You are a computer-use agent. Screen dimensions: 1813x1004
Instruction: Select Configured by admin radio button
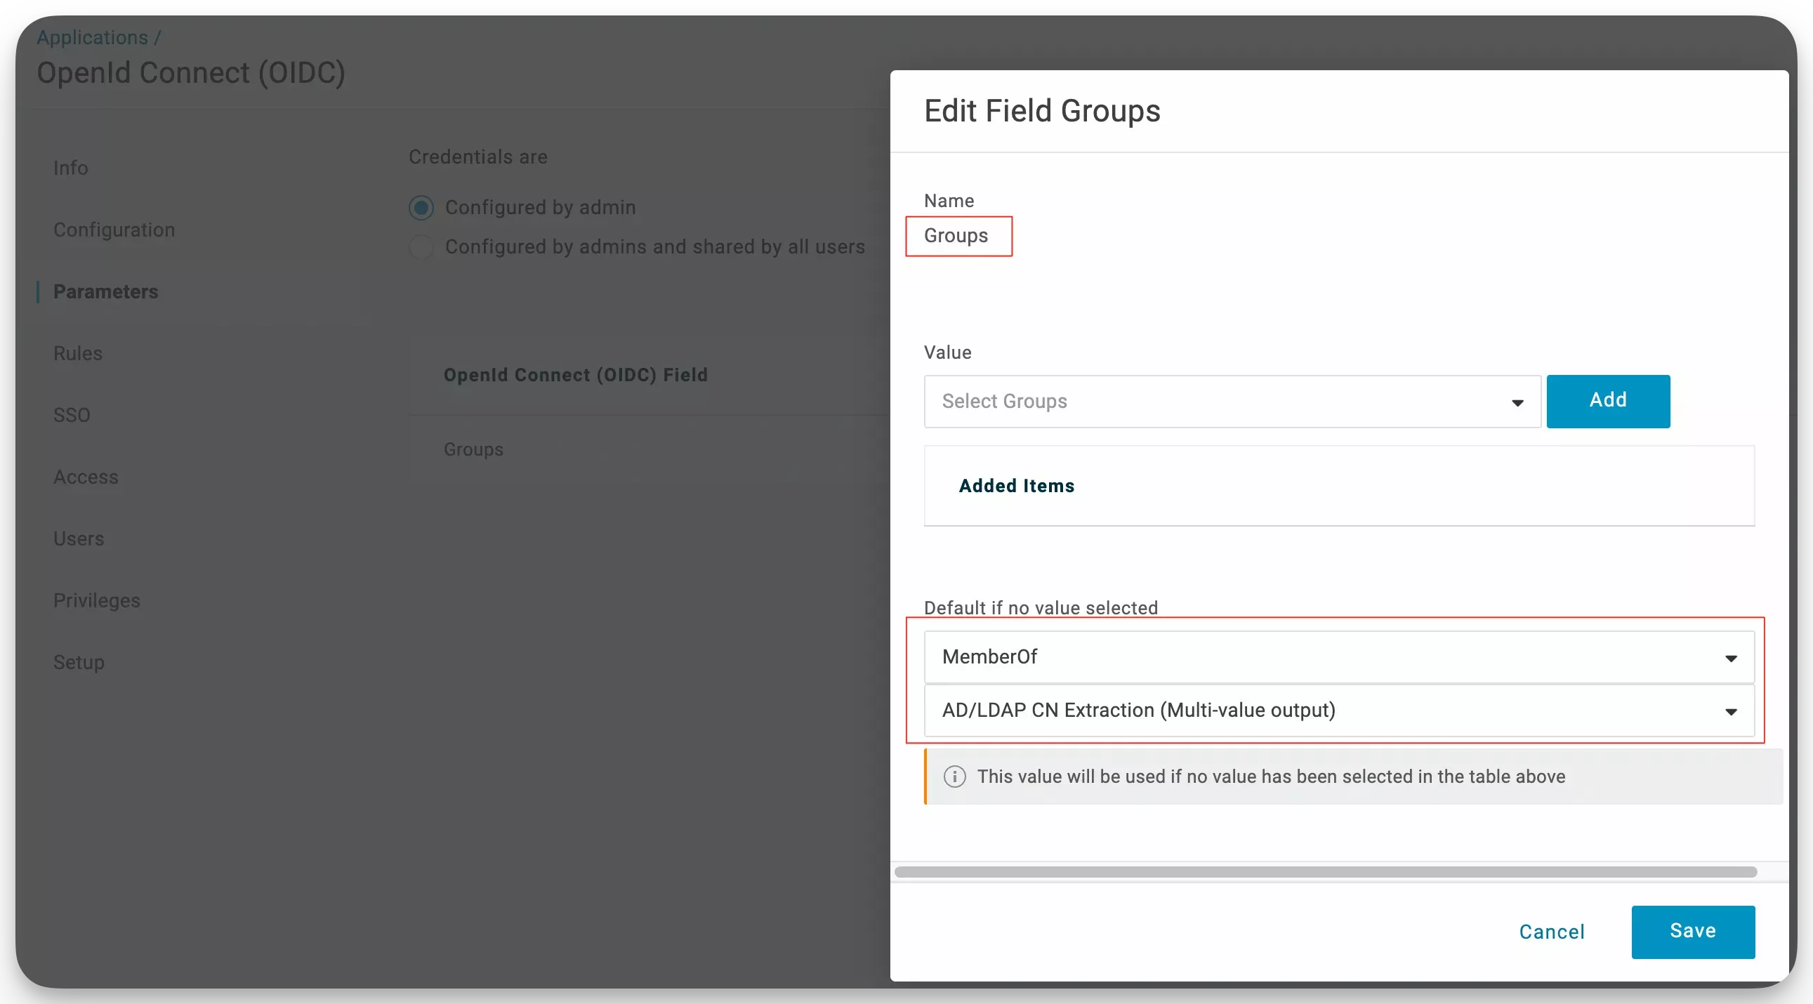click(x=421, y=208)
